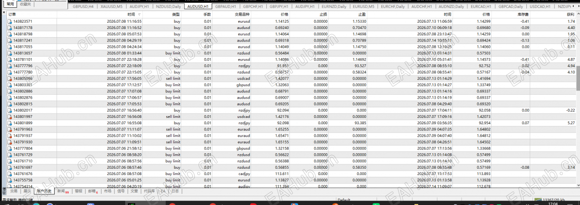Open the GBPUSD,H4 chart tab
Screen dimensions: 580x205
coord(84,7)
